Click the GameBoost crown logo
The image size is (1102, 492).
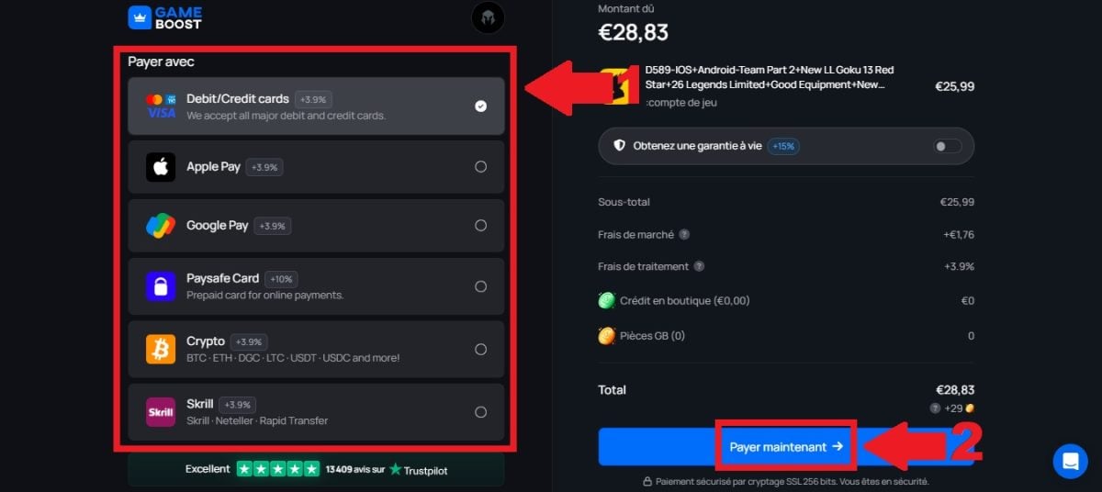point(139,17)
